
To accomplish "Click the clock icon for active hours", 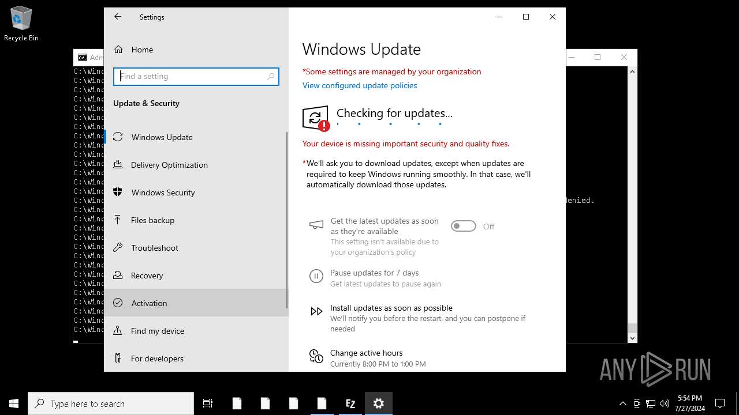I will point(316,356).
